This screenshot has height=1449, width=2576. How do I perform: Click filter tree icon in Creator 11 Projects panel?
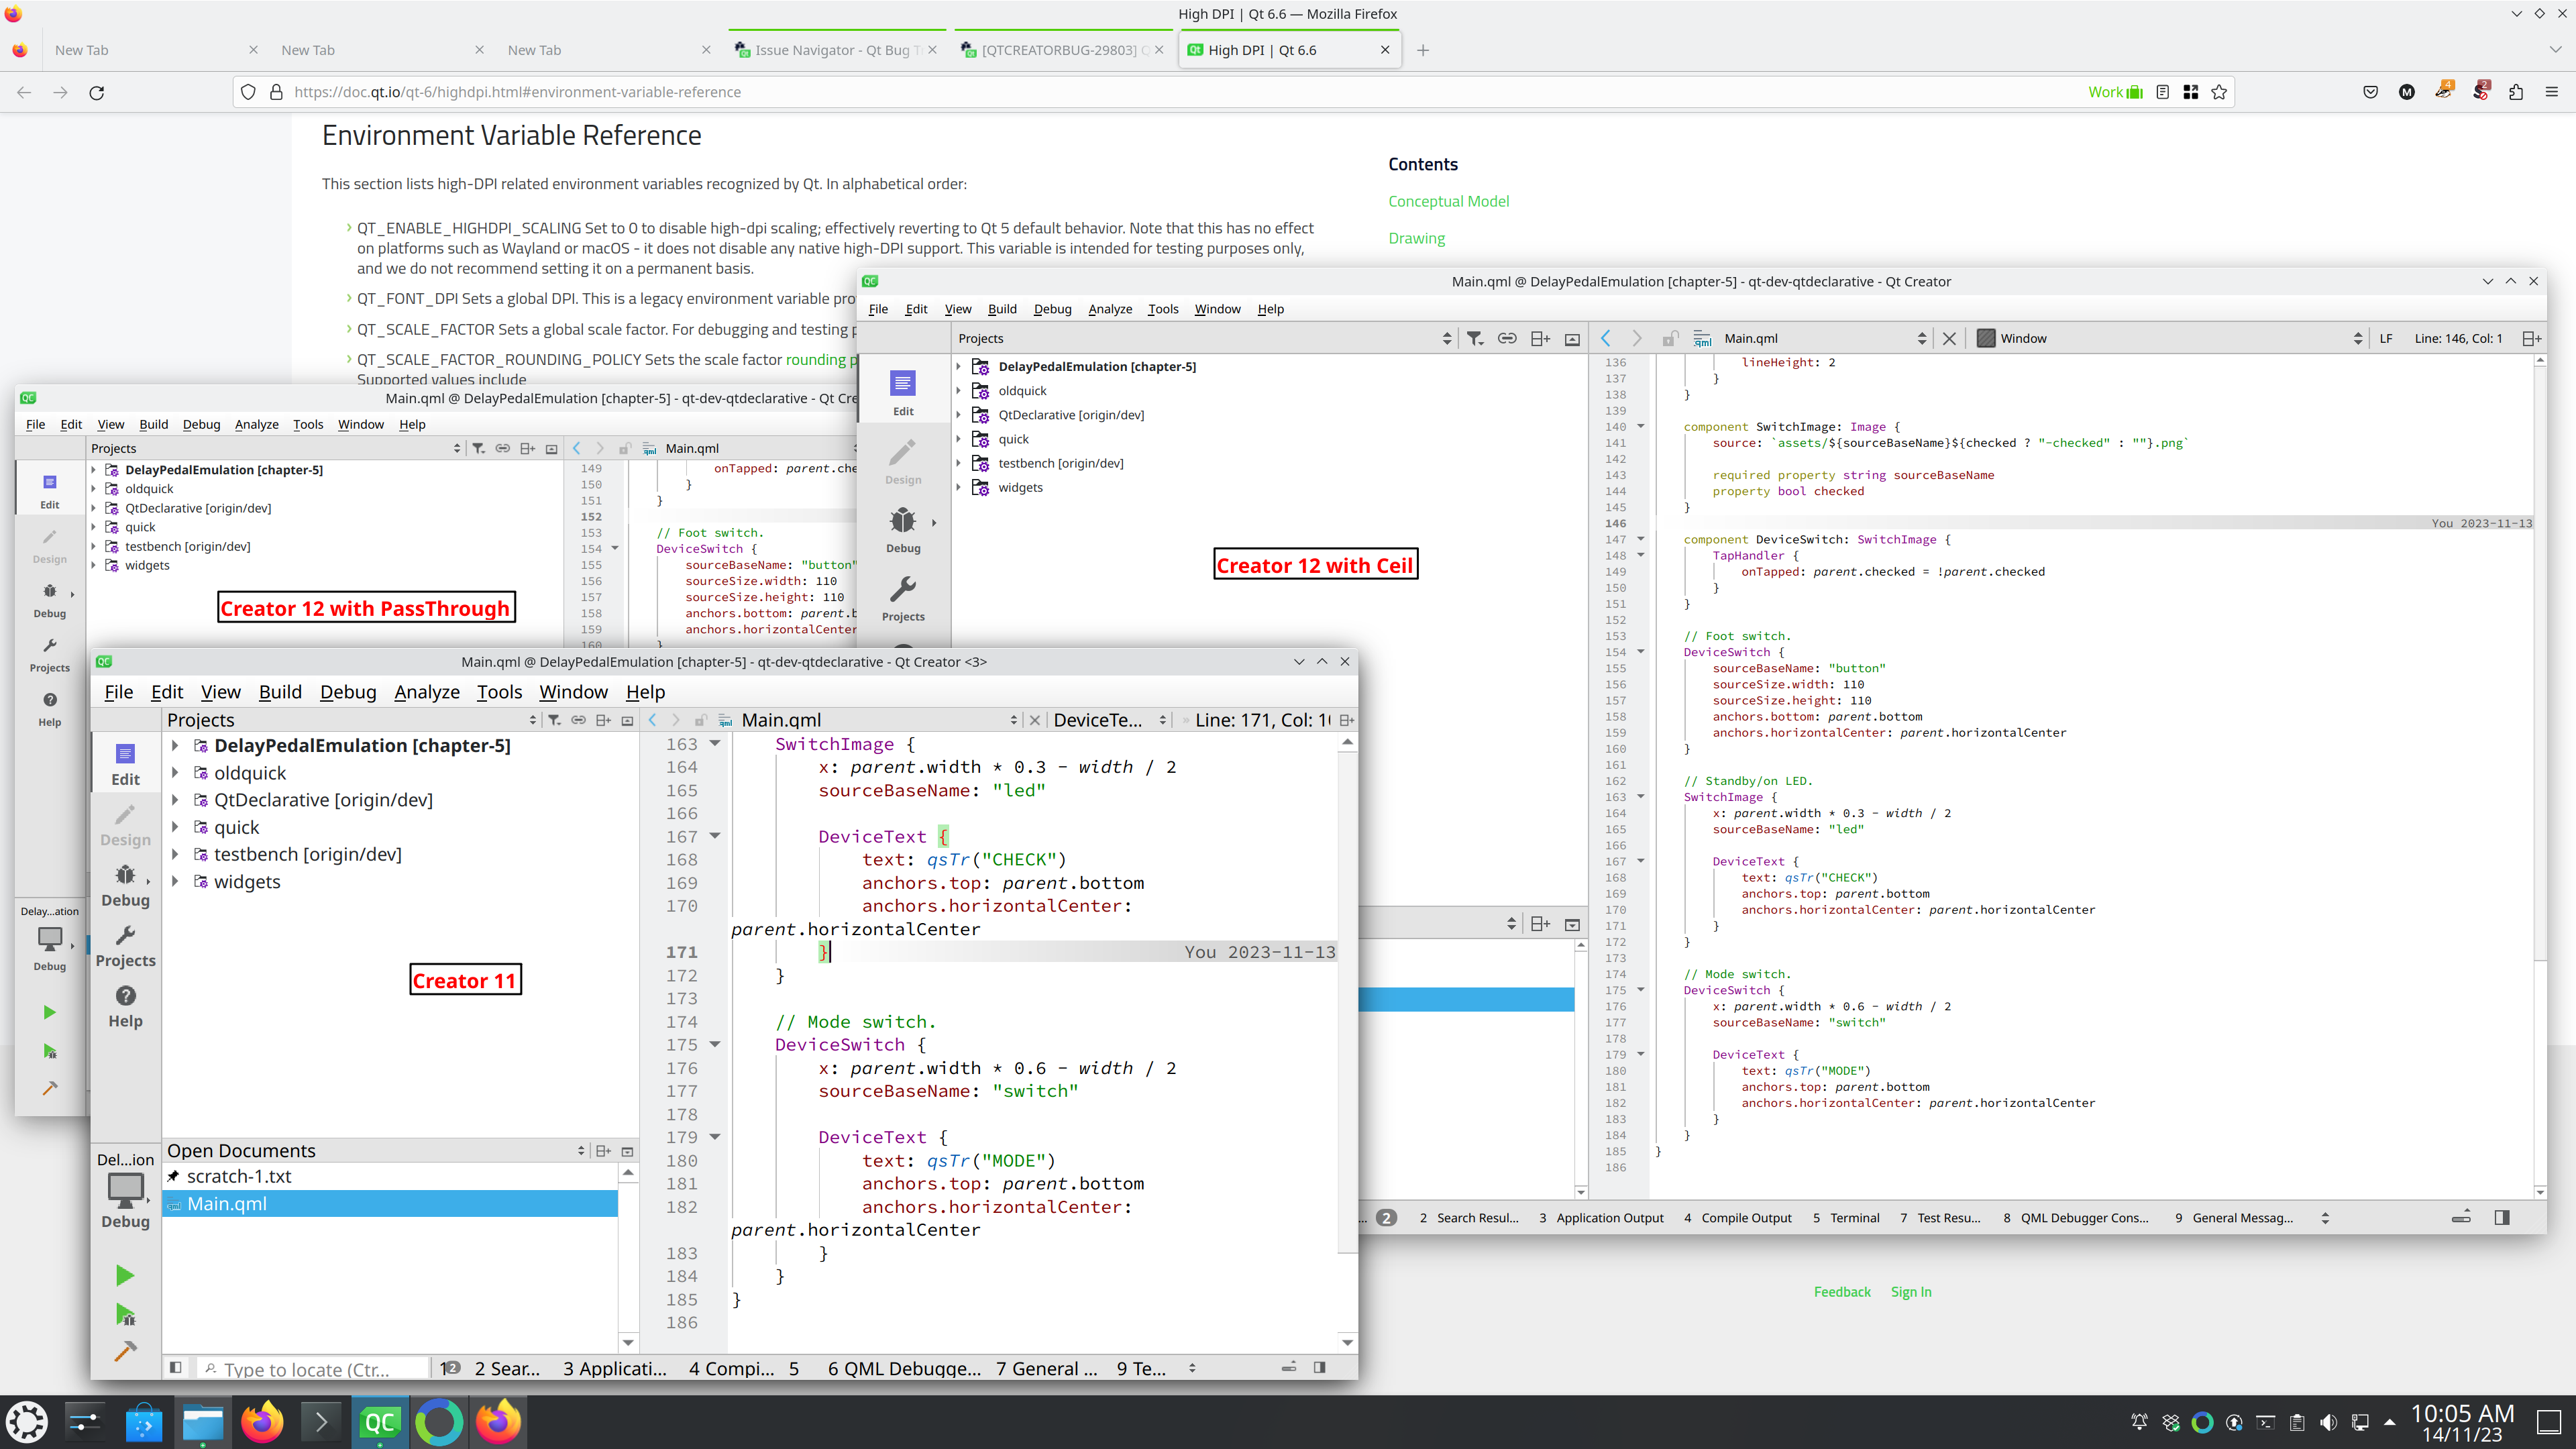pos(554,720)
